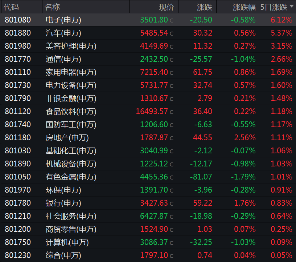The height and width of the screenshot is (262, 296).
Task: Click code 801210
Action: [x=18, y=216]
